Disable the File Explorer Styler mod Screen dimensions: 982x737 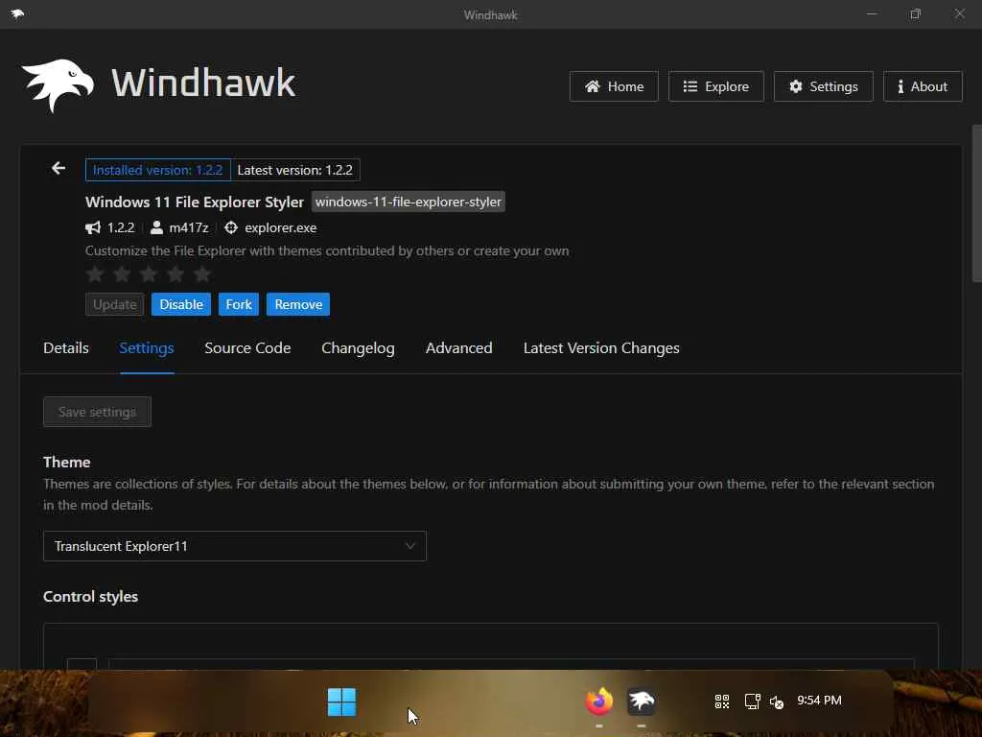pyautogui.click(x=181, y=304)
